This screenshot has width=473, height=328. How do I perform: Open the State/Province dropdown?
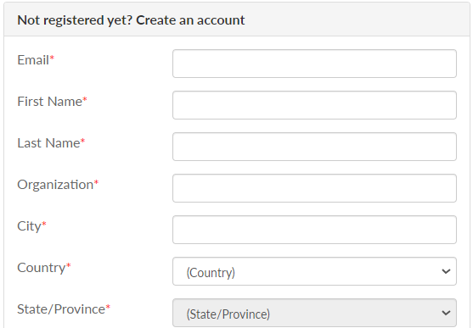[x=314, y=313]
